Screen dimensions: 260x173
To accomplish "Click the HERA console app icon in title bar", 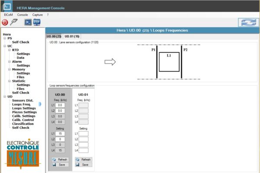I will [x=7, y=6].
